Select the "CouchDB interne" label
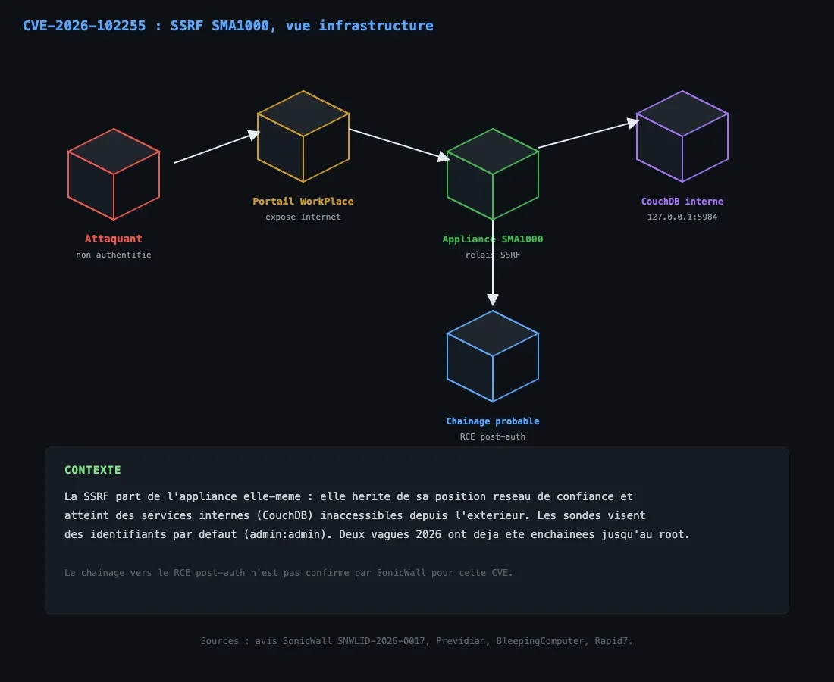834x682 pixels. point(682,202)
